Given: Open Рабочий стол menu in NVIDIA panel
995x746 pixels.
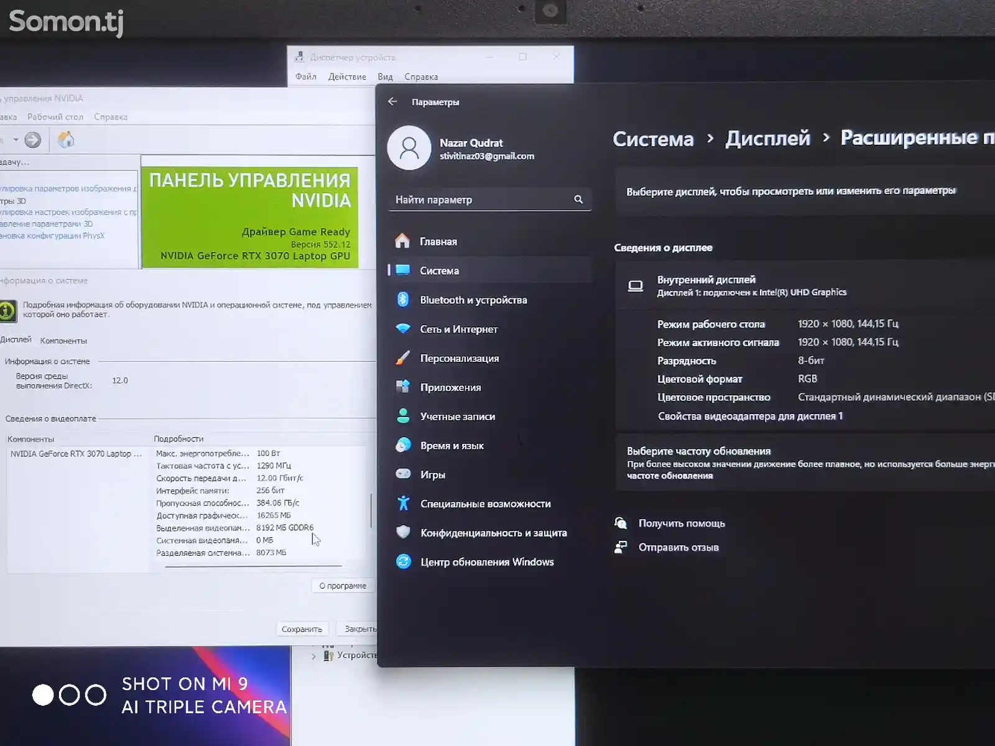Looking at the screenshot, I should pyautogui.click(x=55, y=116).
